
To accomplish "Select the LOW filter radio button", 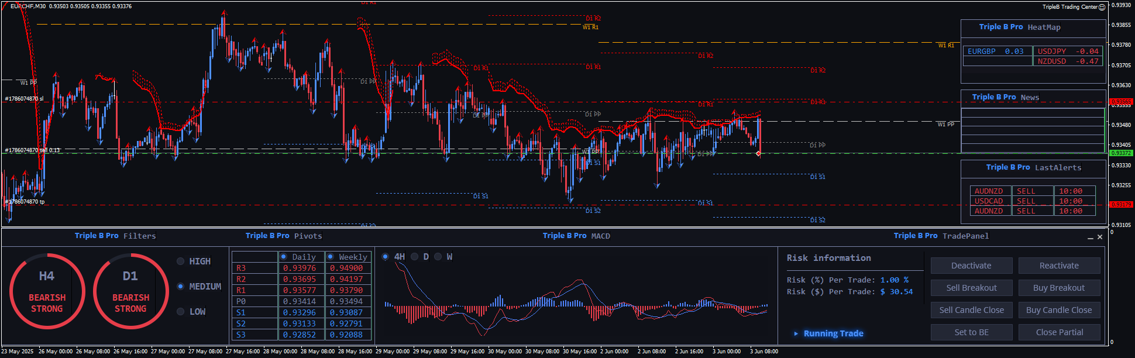I will (x=181, y=312).
